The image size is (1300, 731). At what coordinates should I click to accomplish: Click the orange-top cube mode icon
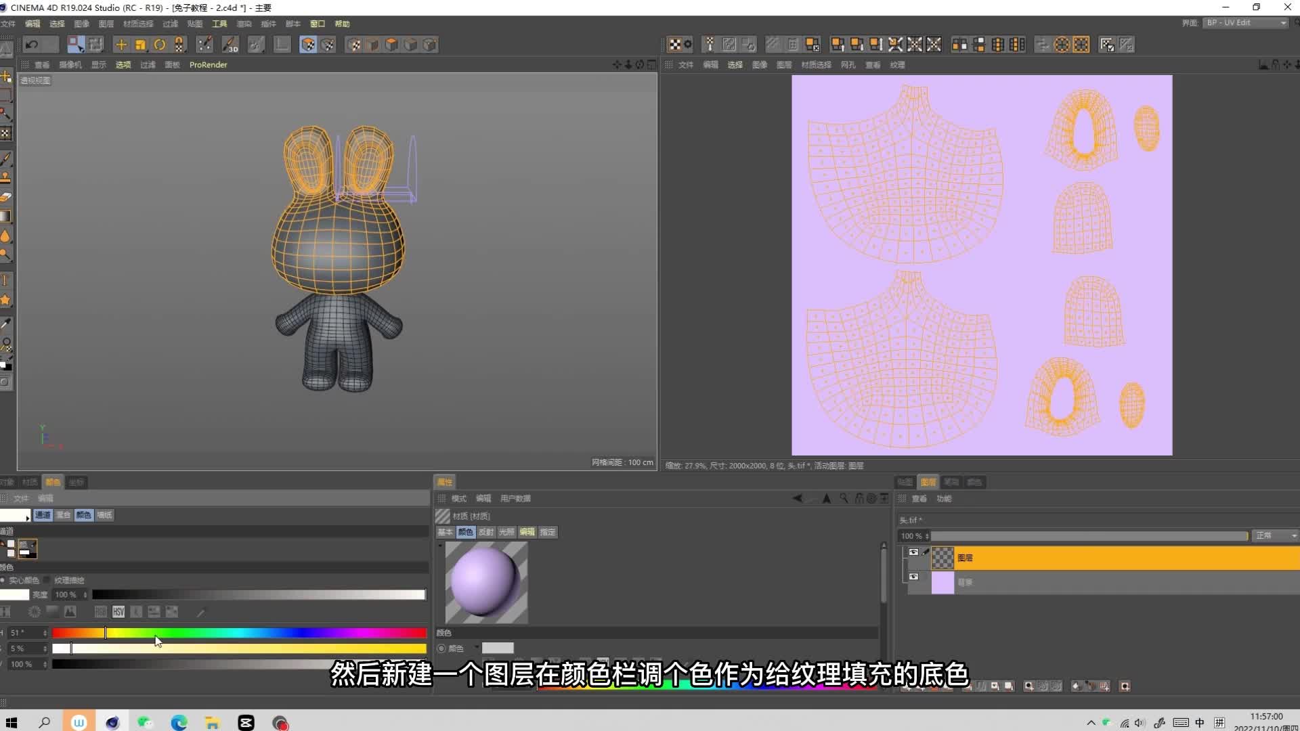click(x=391, y=45)
